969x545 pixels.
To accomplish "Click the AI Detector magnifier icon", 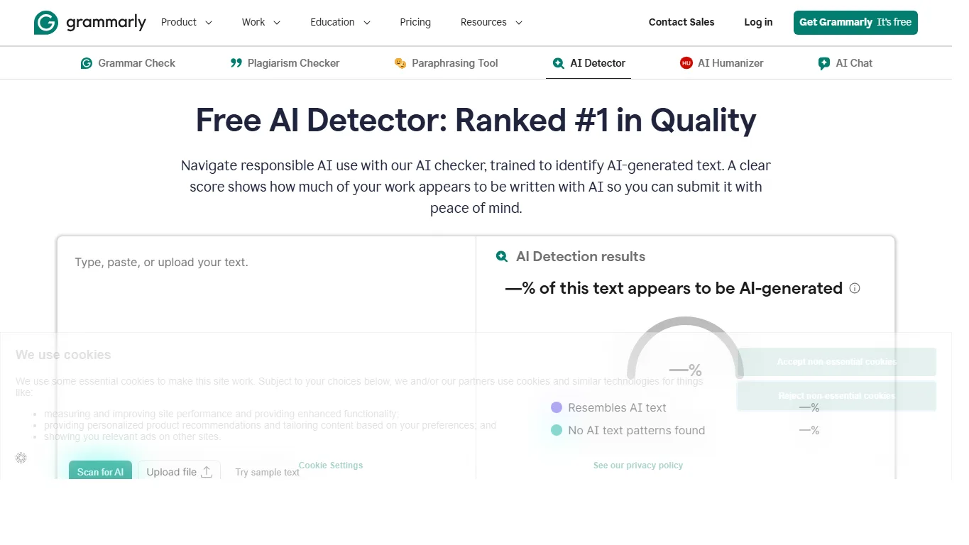I will (x=559, y=63).
